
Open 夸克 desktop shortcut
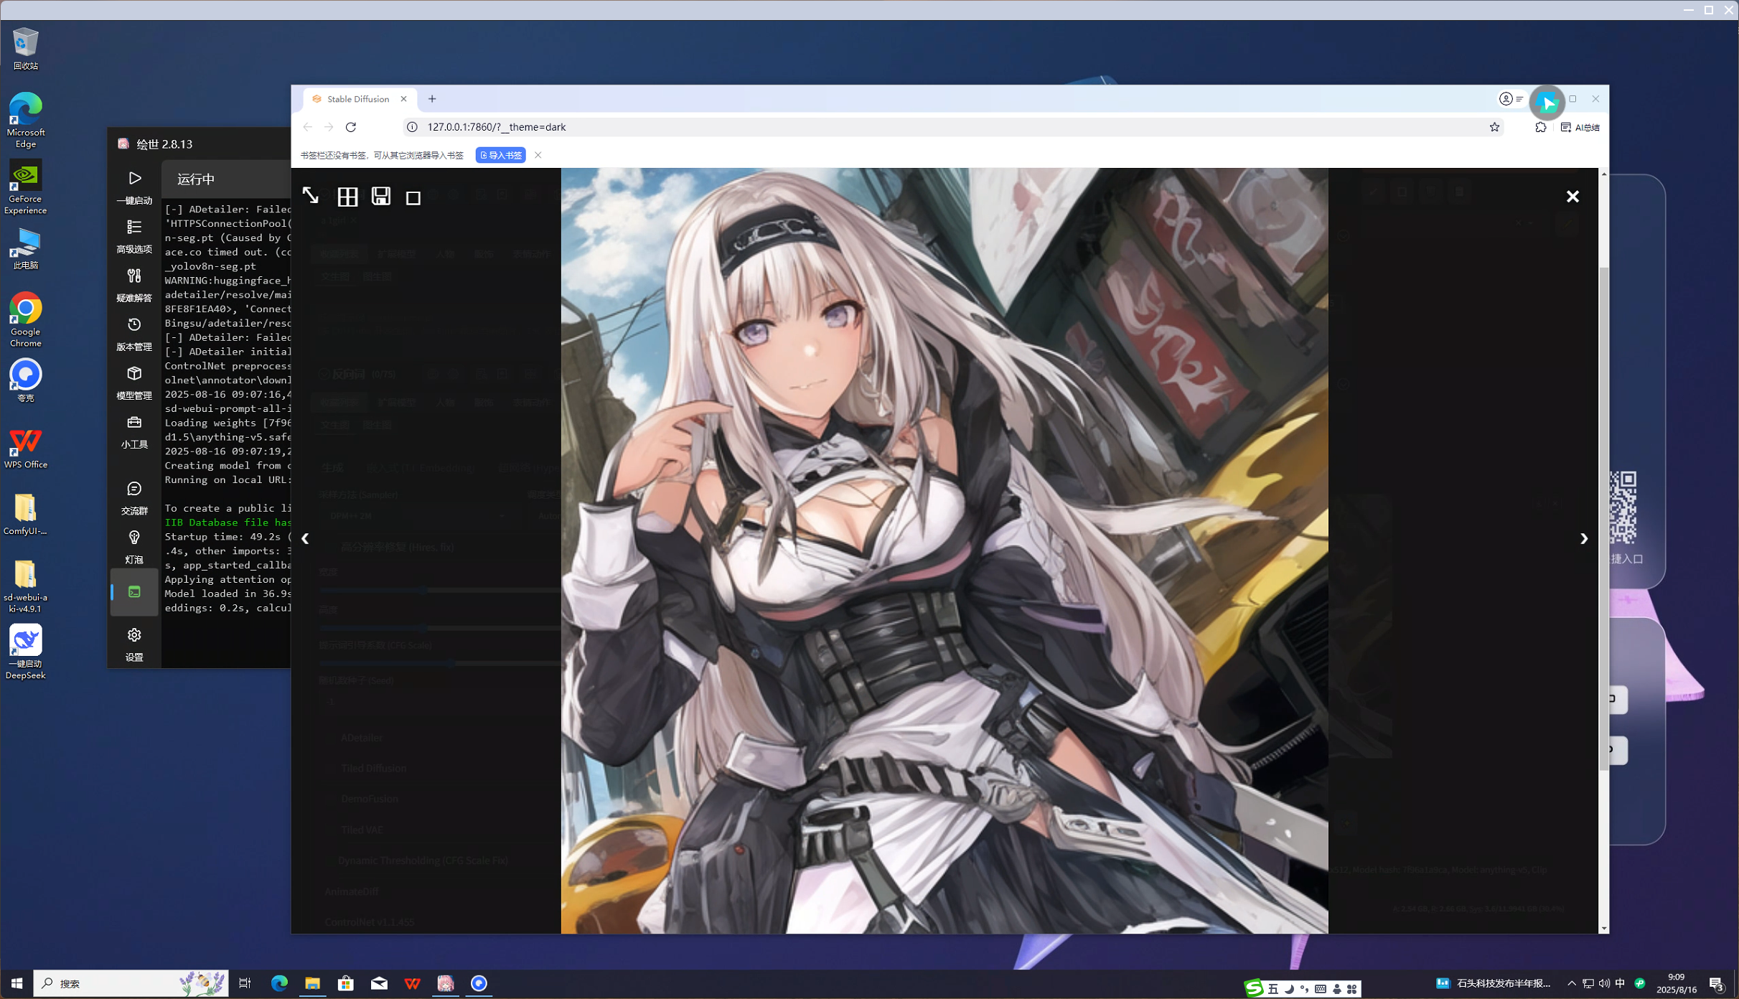point(25,380)
